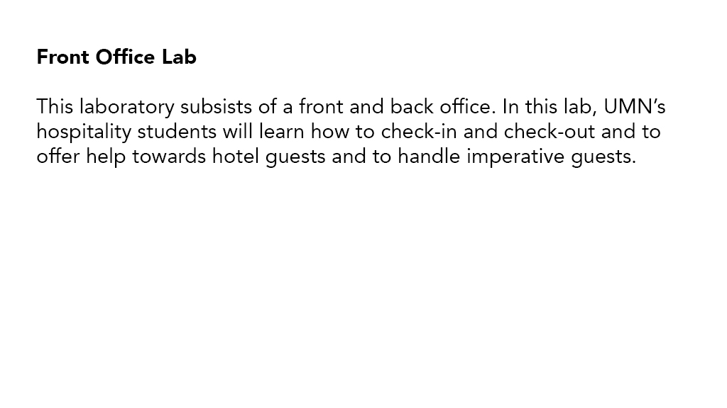727x408 pixels.
Task: Click the word 'help'
Action: tap(106, 157)
